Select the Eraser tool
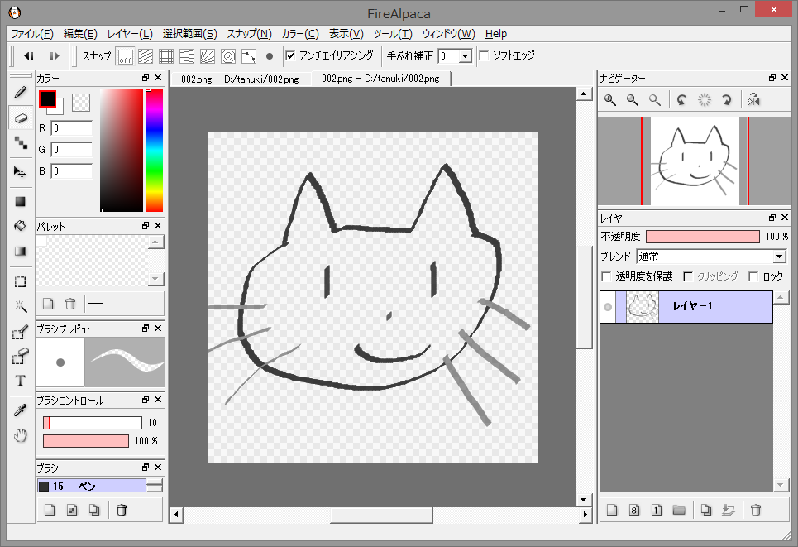This screenshot has height=547, width=798. point(20,118)
